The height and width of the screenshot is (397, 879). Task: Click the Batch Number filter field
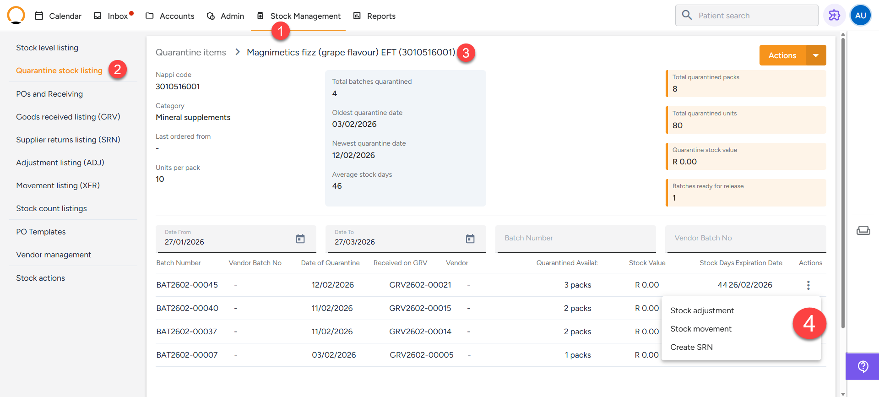(575, 238)
